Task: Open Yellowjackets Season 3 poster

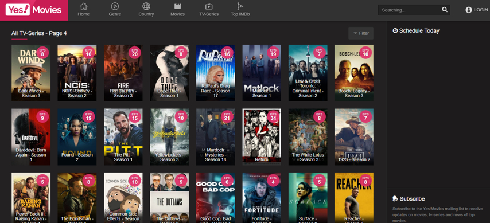Action: 169,137
